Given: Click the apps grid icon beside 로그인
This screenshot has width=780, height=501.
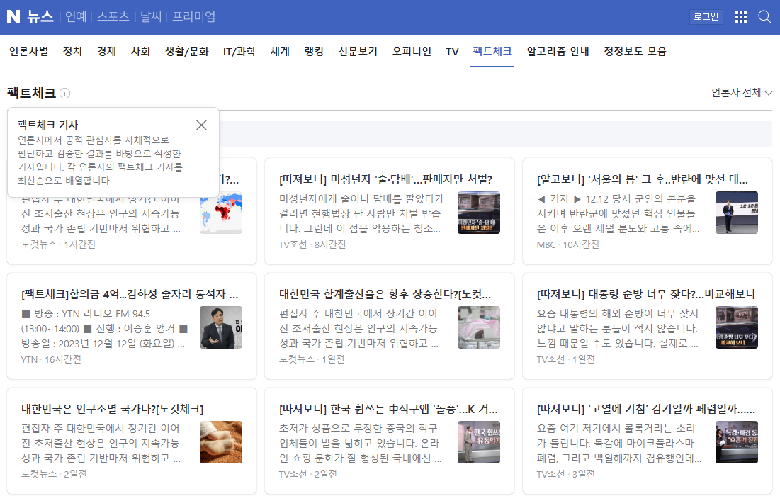Looking at the screenshot, I should click(x=740, y=16).
